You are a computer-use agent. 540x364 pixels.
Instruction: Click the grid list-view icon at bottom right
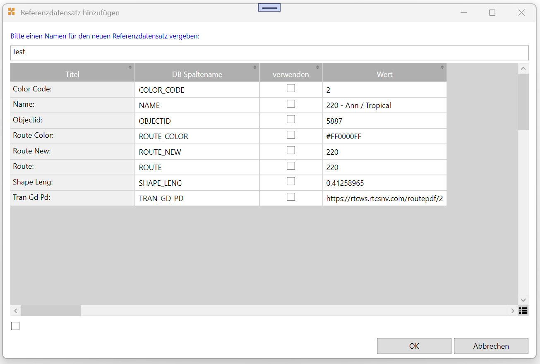(523, 311)
